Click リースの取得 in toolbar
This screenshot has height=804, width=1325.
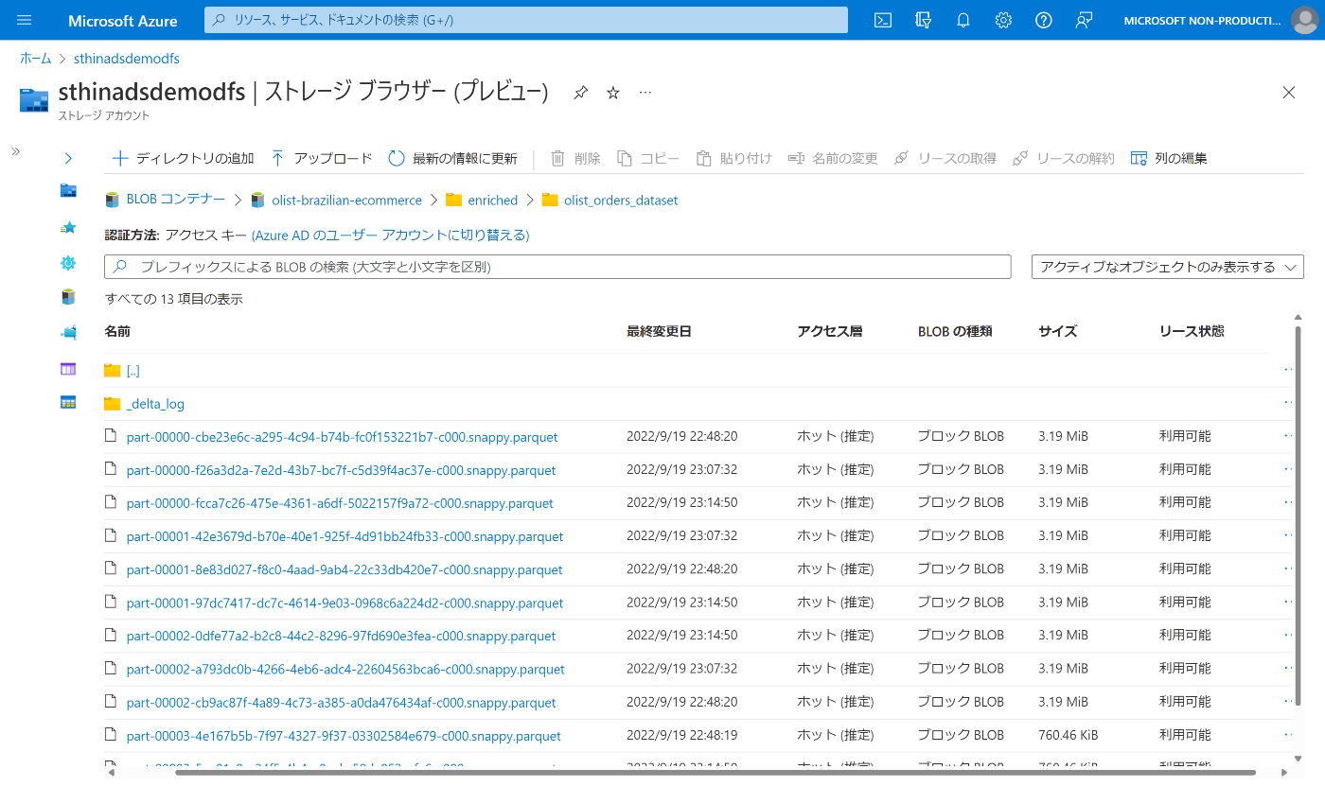(945, 158)
